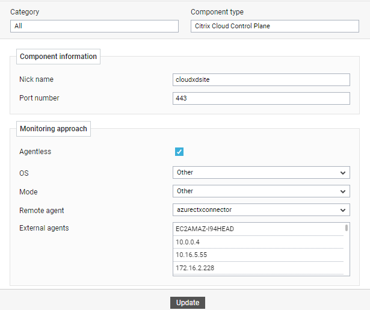
Task: Click the Nick name text field
Action: 261,80
